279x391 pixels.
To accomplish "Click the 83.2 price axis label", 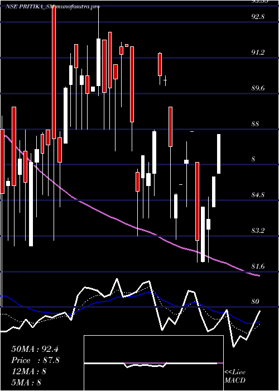I will pyautogui.click(x=258, y=231).
